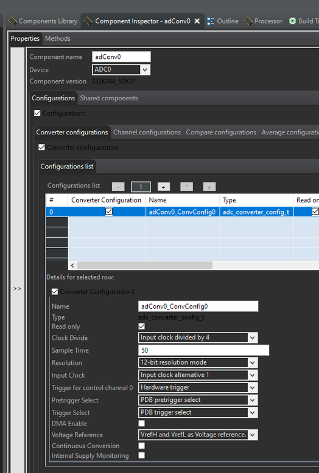This screenshot has height=473, width=319.
Task: Toggle the DMA Enable checkbox
Action: pos(141,423)
